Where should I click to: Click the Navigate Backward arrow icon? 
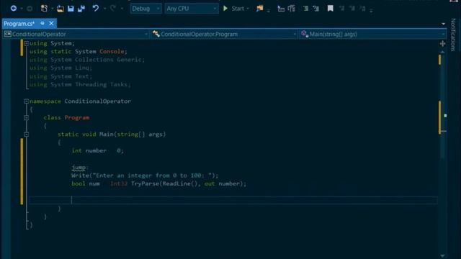click(x=14, y=9)
